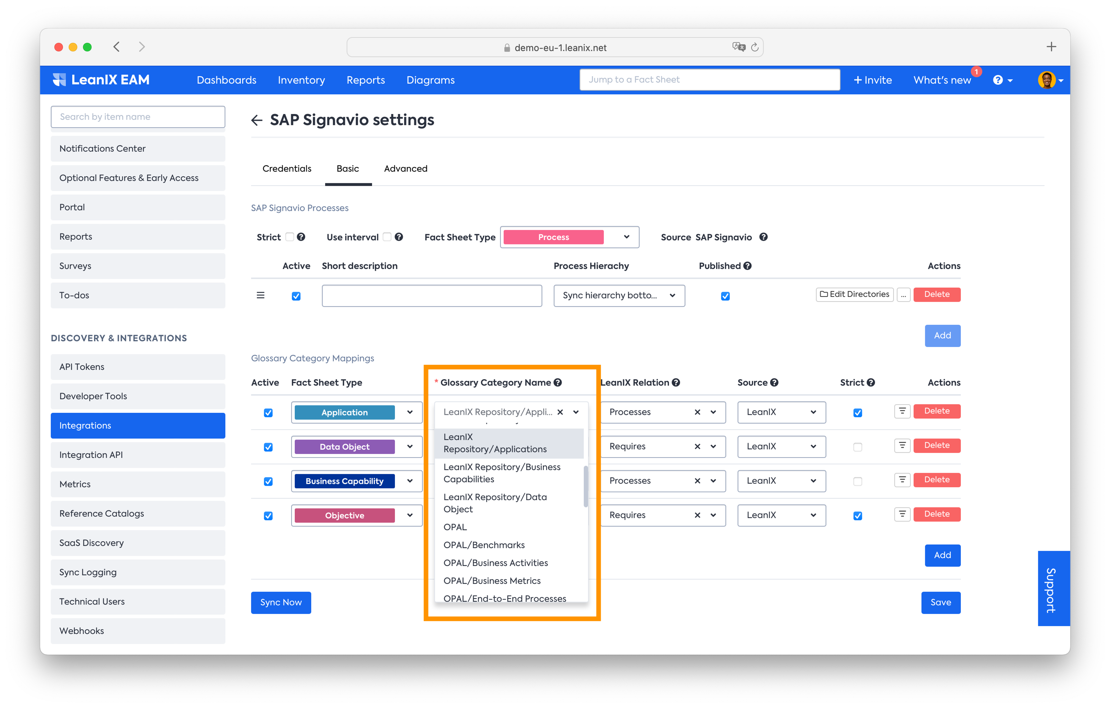This screenshot has width=1111, height=708.
Task: Click help icon next to LeanIX Relation
Action: 676,382
